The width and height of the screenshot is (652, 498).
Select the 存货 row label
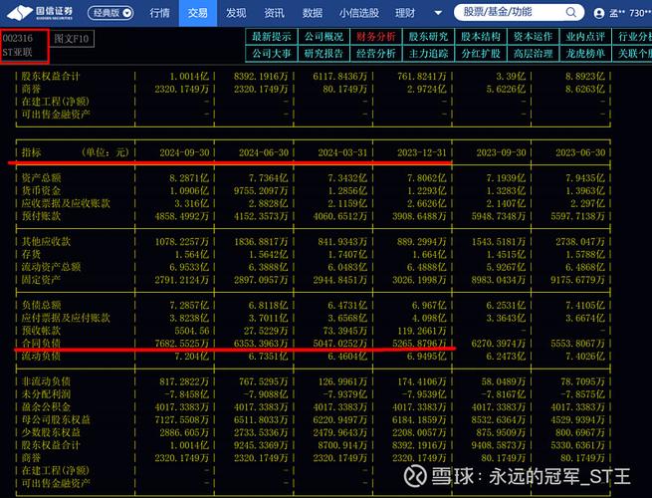coord(31,254)
